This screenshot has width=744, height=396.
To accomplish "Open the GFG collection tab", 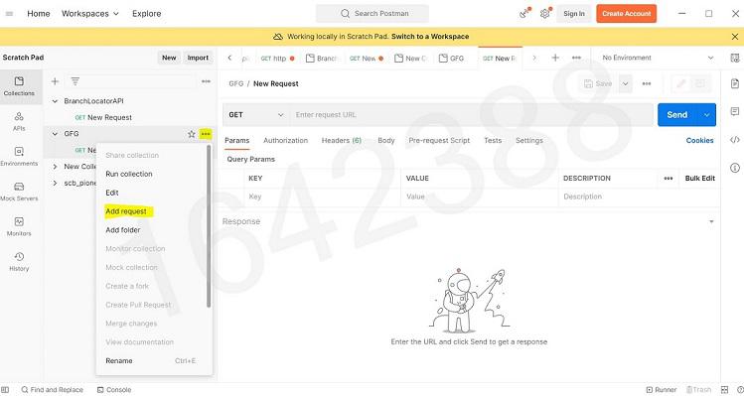I will (452, 59).
